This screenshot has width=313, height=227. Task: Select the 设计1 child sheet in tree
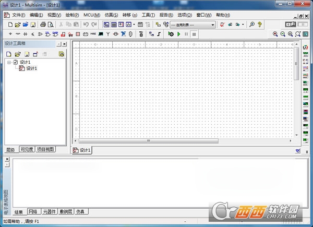point(31,68)
